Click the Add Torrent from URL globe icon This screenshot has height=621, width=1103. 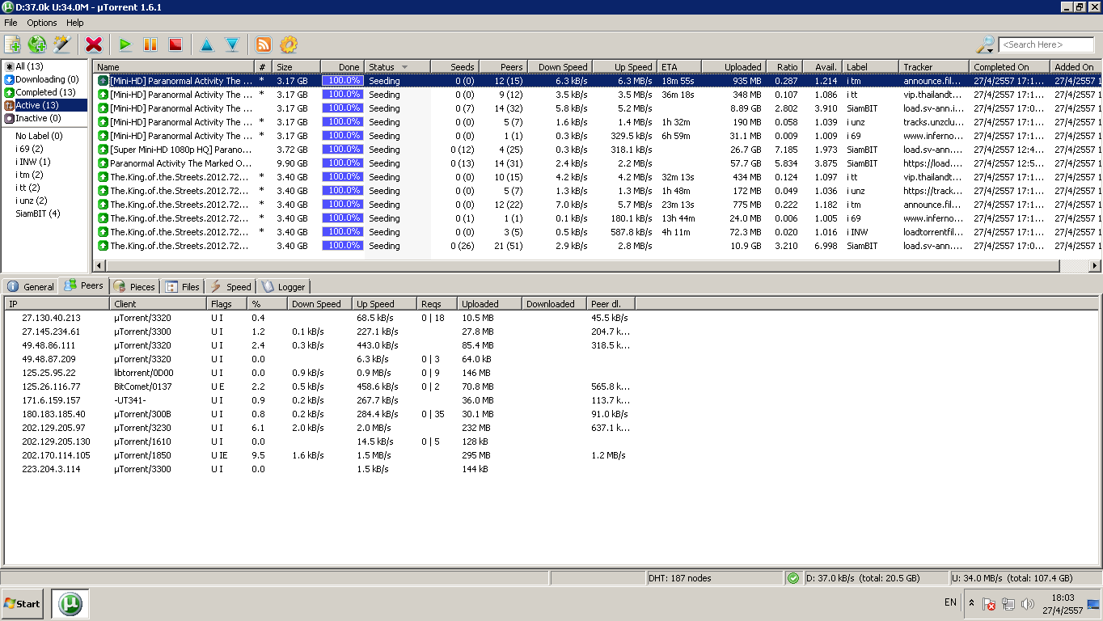click(36, 44)
